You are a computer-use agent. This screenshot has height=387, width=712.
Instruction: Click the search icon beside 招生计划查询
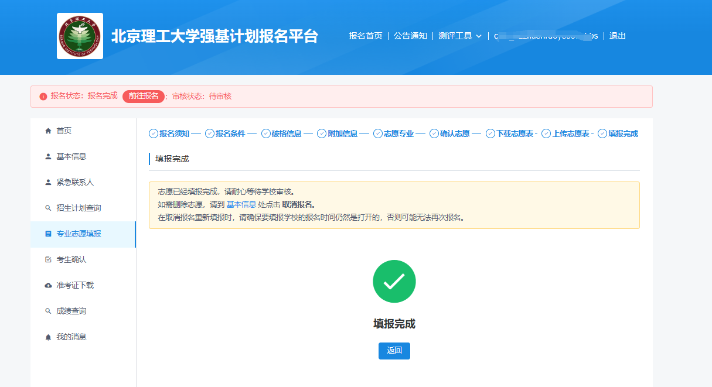(48, 208)
